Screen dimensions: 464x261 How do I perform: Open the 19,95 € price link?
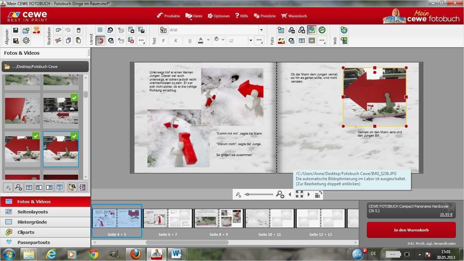(446, 214)
